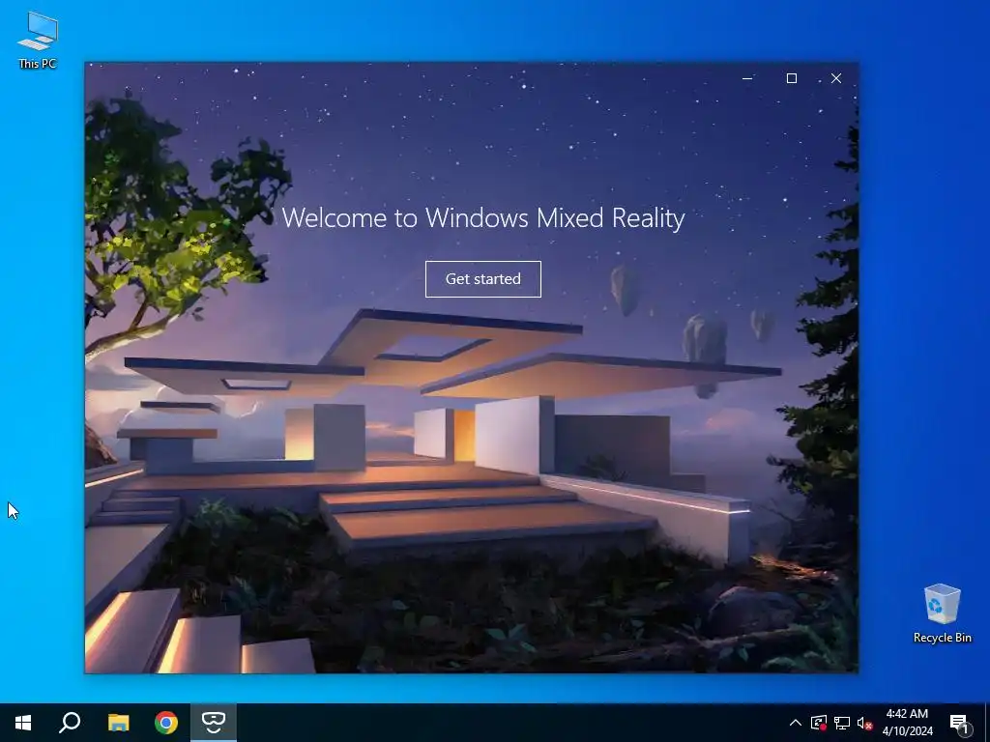Open Google Chrome from taskbar
The height and width of the screenshot is (742, 990).
point(166,723)
